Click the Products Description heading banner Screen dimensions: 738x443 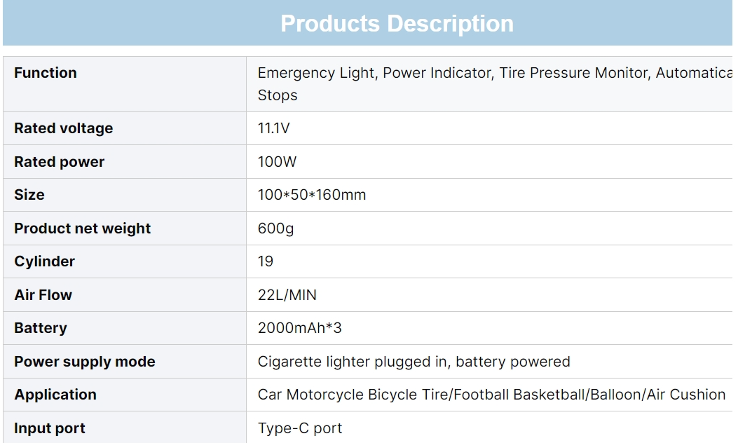click(397, 24)
